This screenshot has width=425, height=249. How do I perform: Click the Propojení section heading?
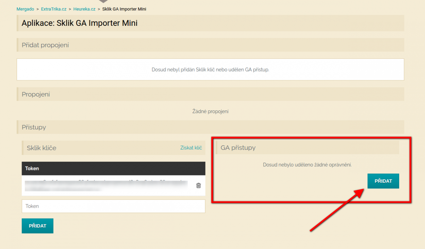(210, 94)
